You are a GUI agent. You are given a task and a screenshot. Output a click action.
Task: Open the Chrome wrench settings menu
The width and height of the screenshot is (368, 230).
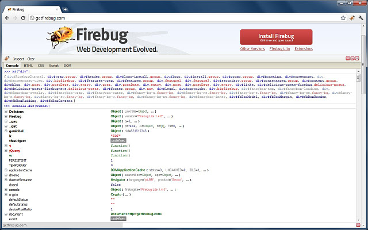coord(361,18)
